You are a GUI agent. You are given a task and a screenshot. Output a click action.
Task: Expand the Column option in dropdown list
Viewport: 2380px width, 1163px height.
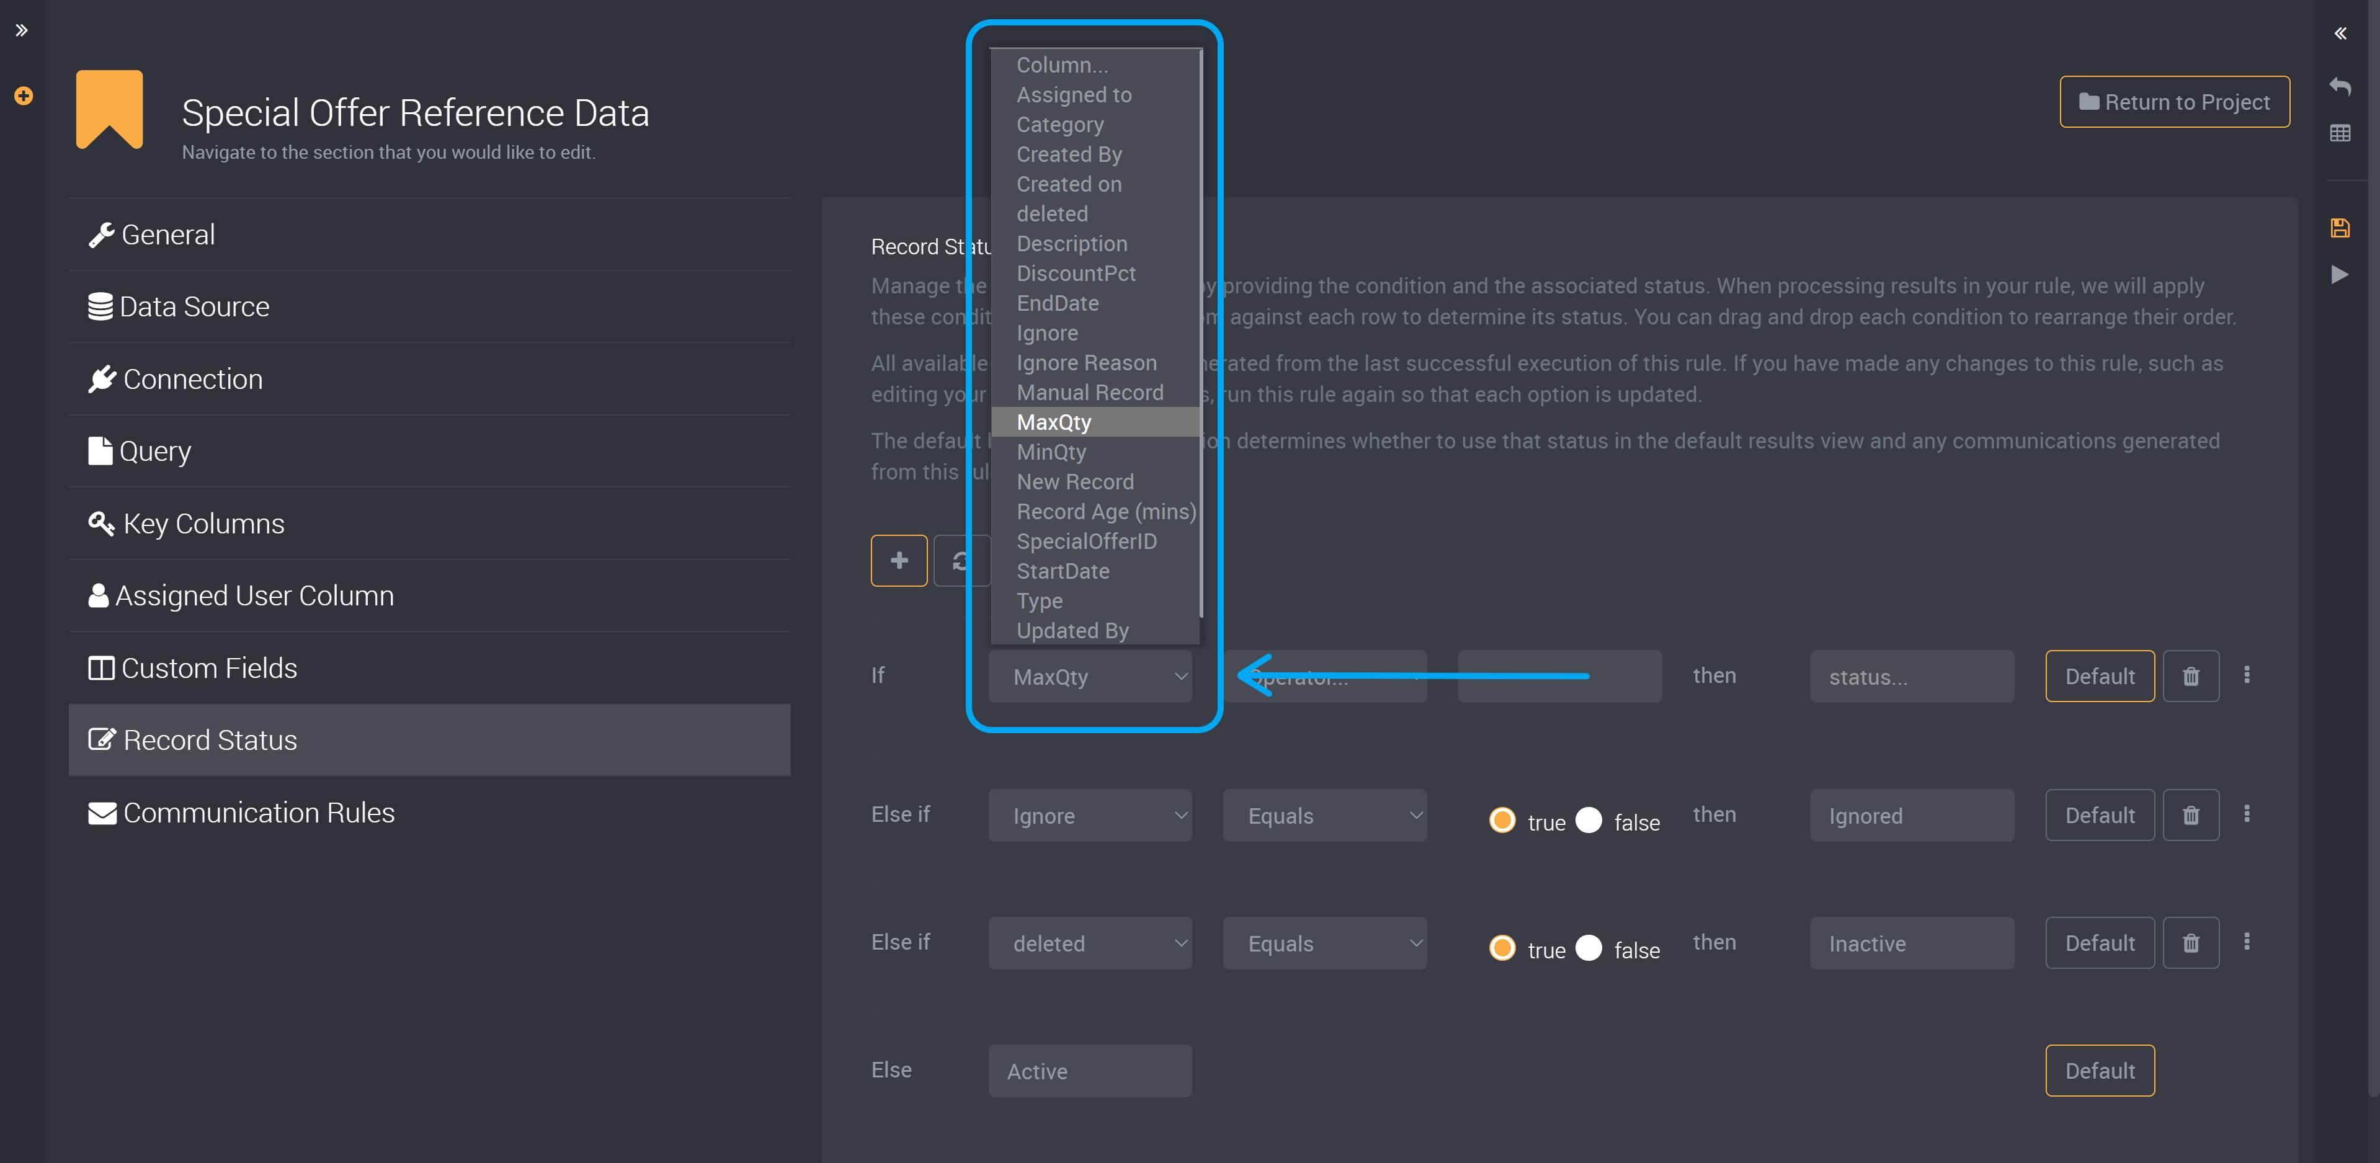(1063, 64)
